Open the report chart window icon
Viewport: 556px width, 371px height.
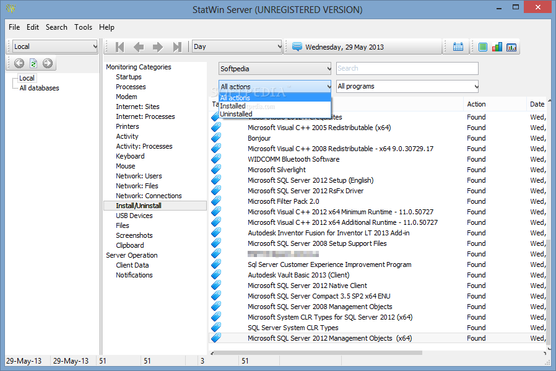click(511, 47)
